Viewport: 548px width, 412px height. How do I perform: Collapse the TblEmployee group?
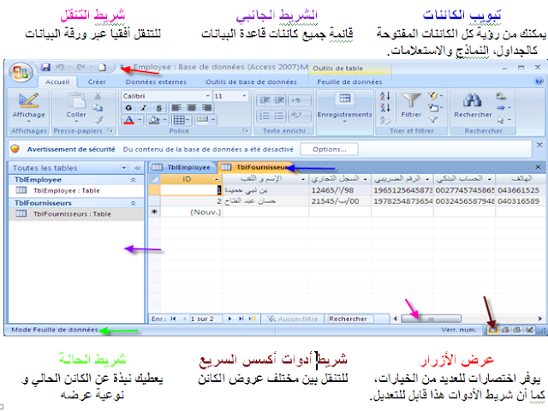click(134, 180)
